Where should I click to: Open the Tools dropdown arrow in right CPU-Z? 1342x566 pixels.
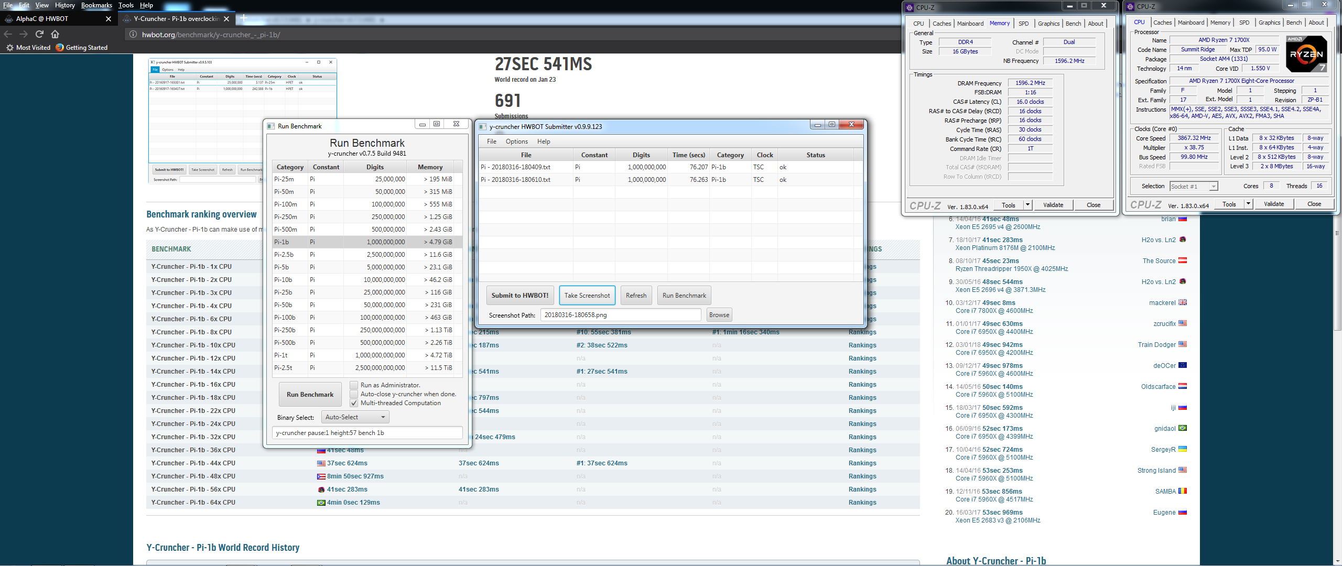(1248, 204)
